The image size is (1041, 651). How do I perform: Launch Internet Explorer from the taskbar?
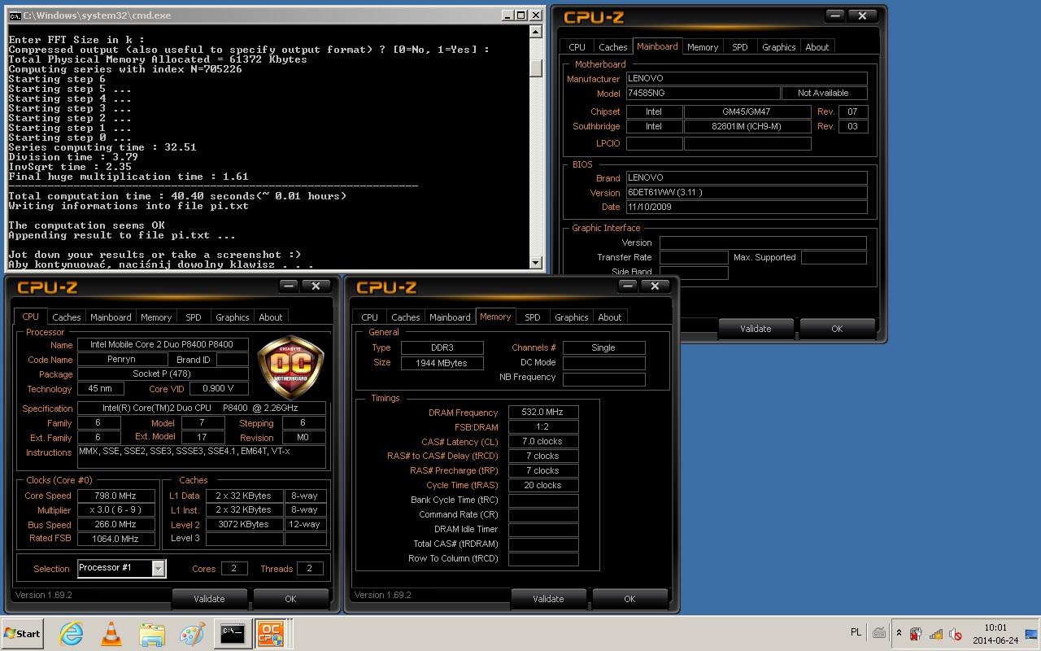72,634
